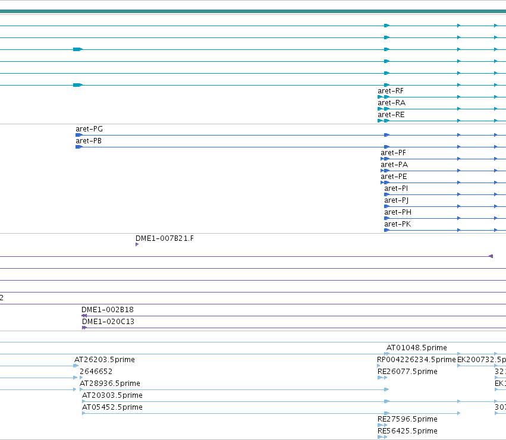The height and width of the screenshot is (440, 506).
Task: Choose the aret-PI feature label
Action: 396,188
